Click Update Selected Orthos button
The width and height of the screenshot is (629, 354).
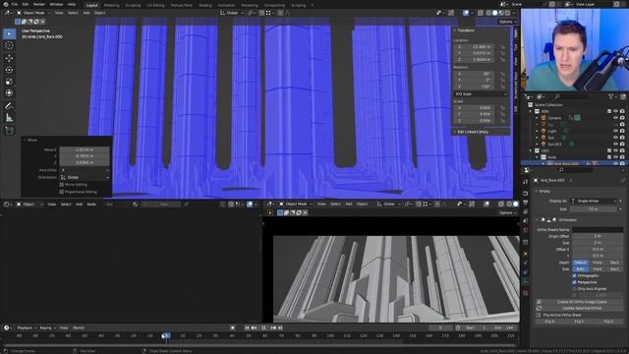point(581,308)
